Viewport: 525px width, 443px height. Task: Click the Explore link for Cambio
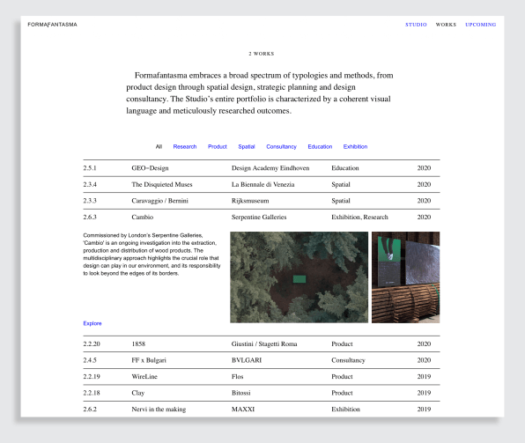coord(92,323)
